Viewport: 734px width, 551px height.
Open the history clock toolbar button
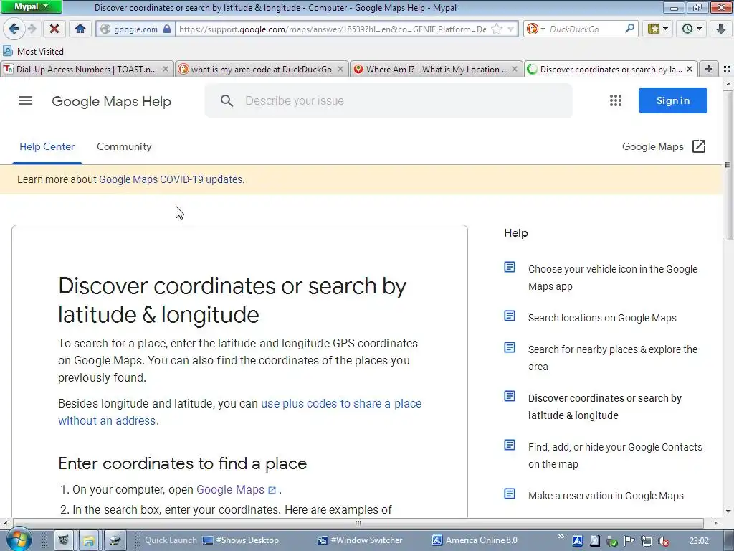tap(692, 29)
